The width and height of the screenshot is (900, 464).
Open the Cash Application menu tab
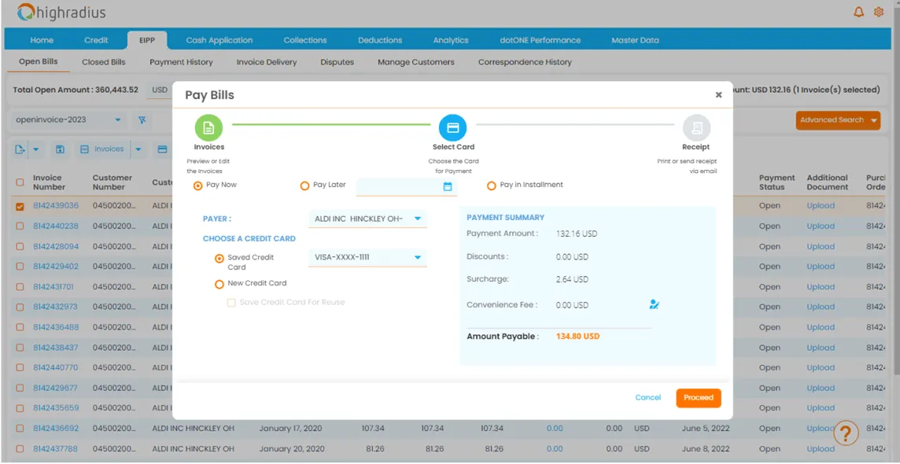click(219, 40)
